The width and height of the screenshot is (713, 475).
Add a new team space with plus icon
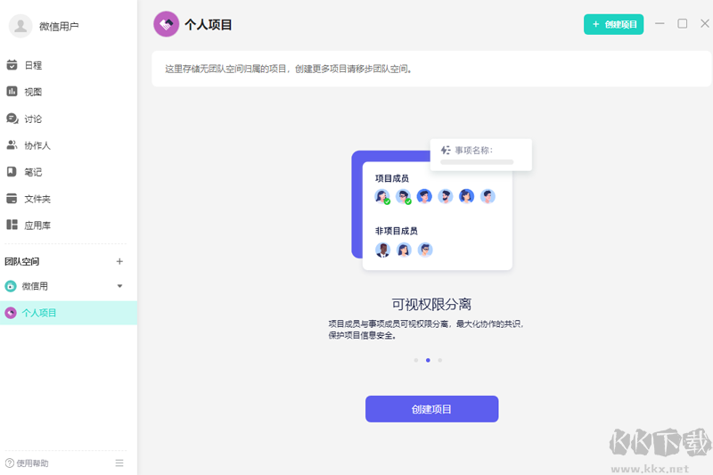coord(119,261)
